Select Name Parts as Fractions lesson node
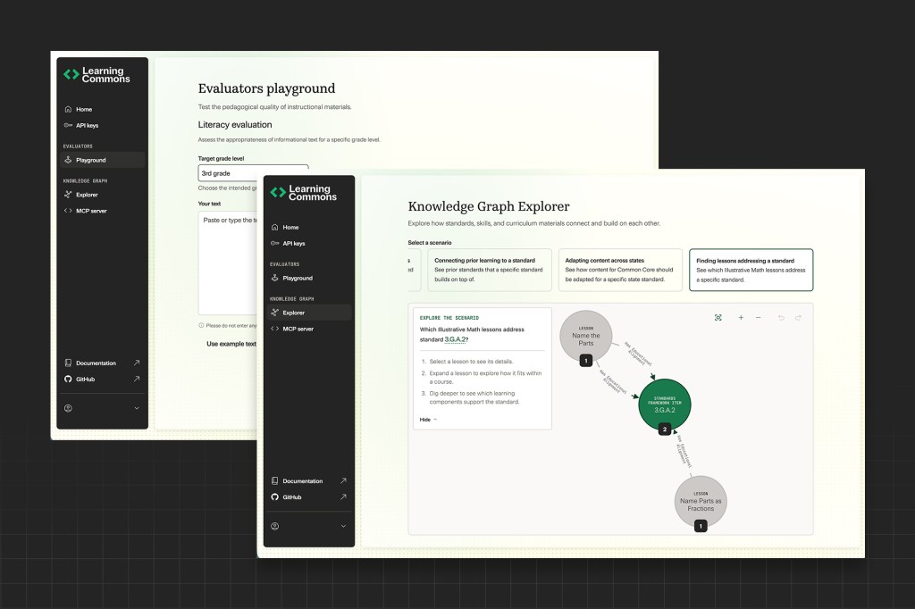The image size is (915, 609). 701,502
